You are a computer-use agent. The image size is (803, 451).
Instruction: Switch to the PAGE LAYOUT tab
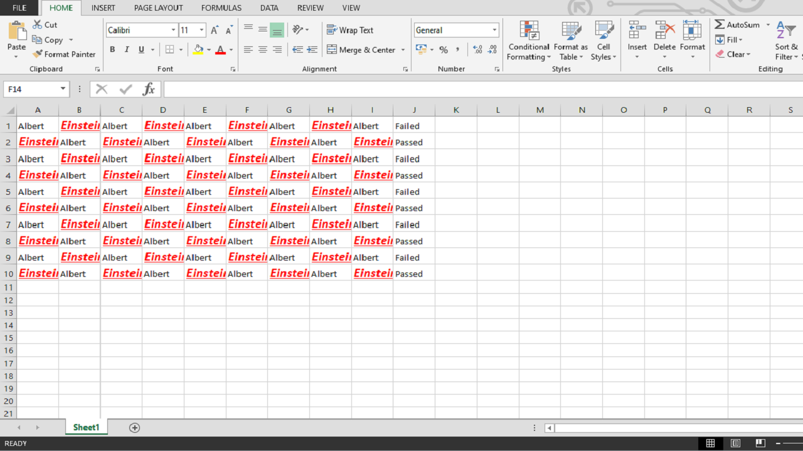point(159,8)
